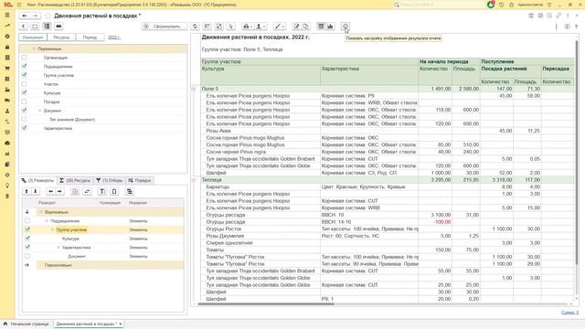The image size is (585, 329).
Task: Click the table view icon in the report toolbar
Action: (x=321, y=27)
